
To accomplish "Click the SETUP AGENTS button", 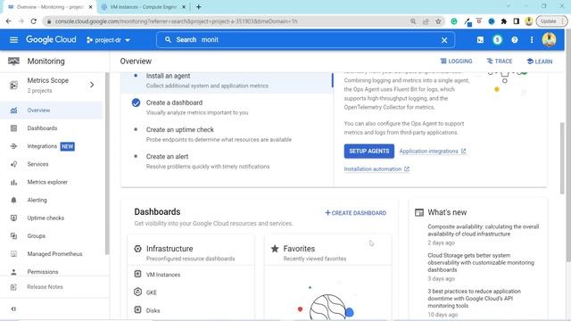I will [x=368, y=151].
